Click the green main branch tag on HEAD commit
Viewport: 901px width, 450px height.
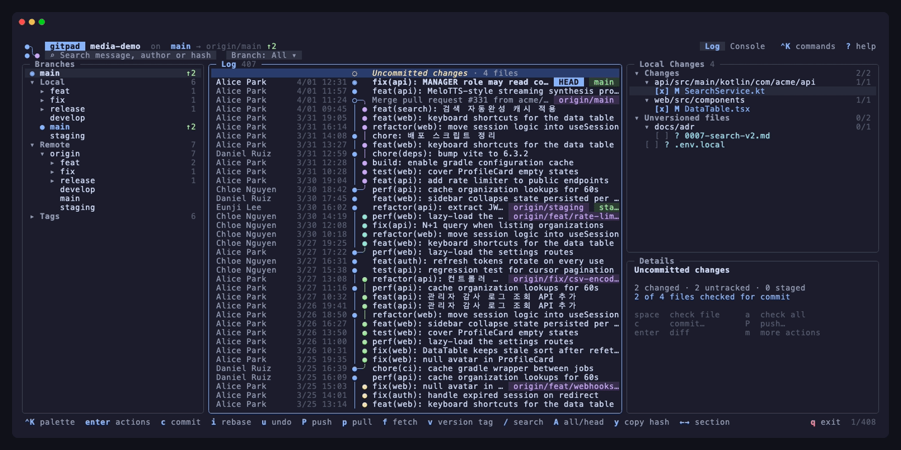click(603, 82)
